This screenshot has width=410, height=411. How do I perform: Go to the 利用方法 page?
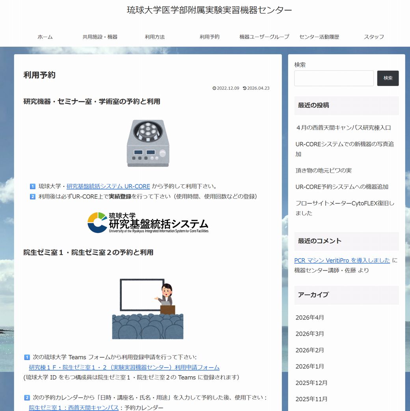(155, 37)
